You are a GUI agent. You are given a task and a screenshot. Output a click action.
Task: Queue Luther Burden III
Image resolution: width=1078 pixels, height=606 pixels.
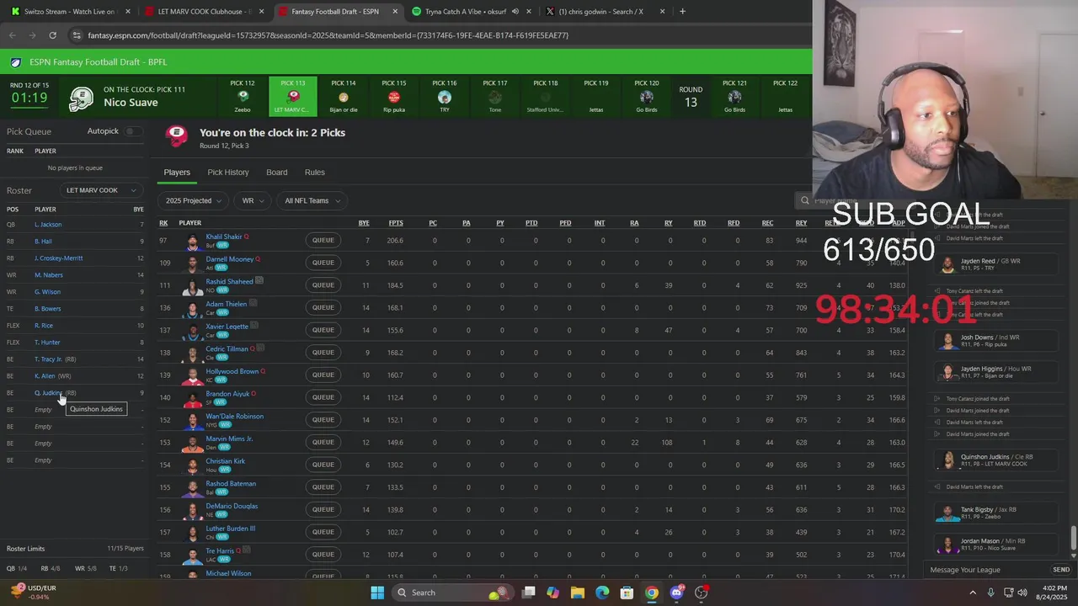pos(323,532)
